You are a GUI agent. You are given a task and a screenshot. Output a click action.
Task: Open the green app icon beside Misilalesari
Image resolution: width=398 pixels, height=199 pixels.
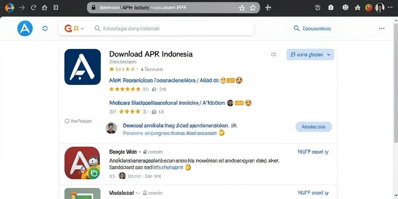click(82, 194)
